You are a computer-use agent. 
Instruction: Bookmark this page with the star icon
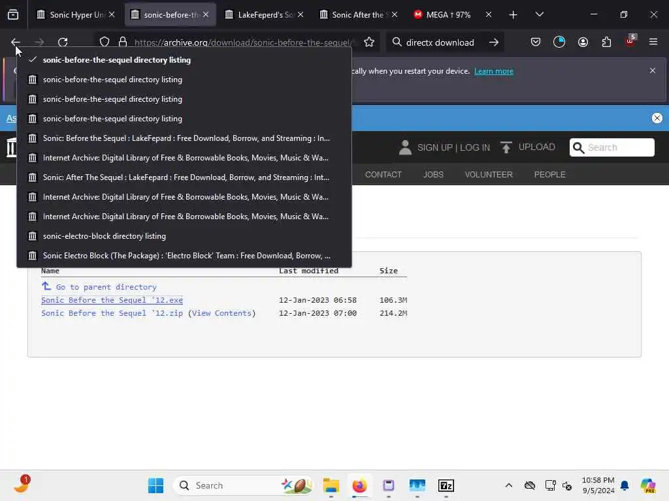click(x=369, y=42)
